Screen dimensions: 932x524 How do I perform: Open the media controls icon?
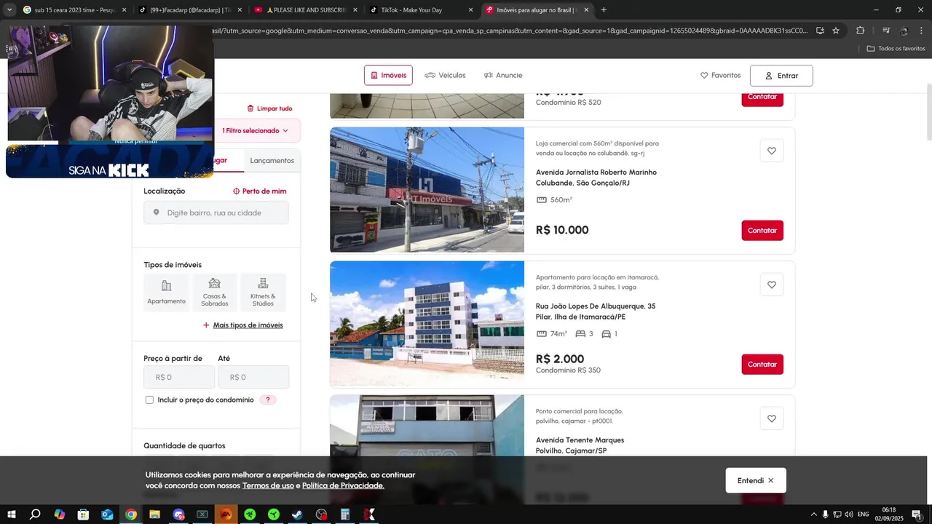coord(885,31)
